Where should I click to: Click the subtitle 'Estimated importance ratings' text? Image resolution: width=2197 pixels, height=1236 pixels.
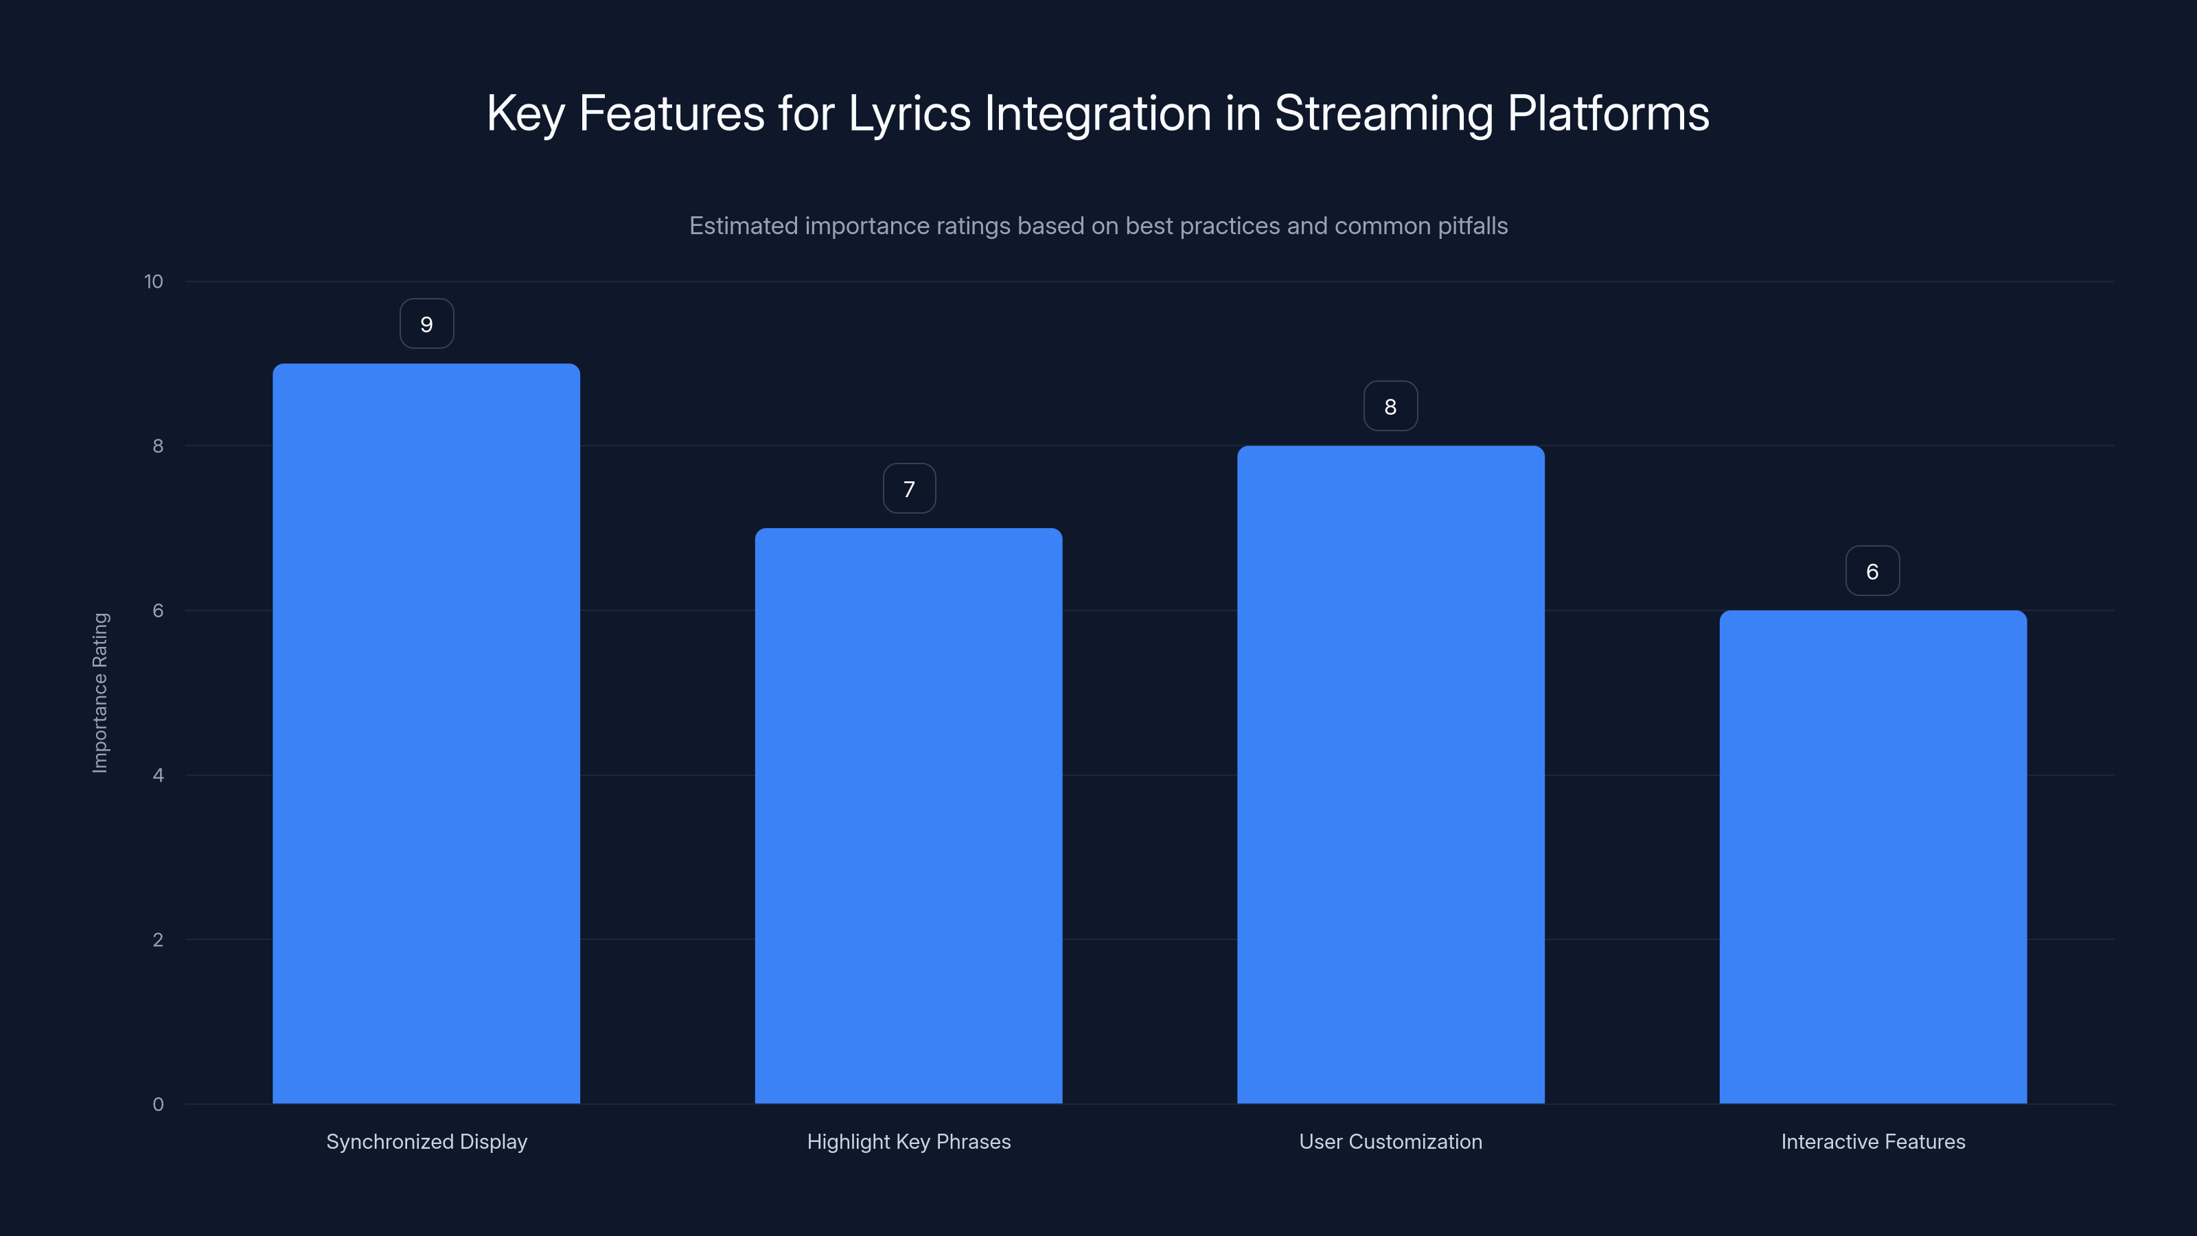click(1098, 226)
